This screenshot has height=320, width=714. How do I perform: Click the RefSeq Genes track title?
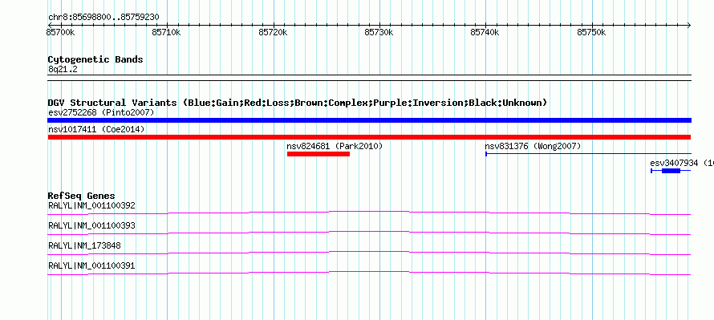coord(82,196)
